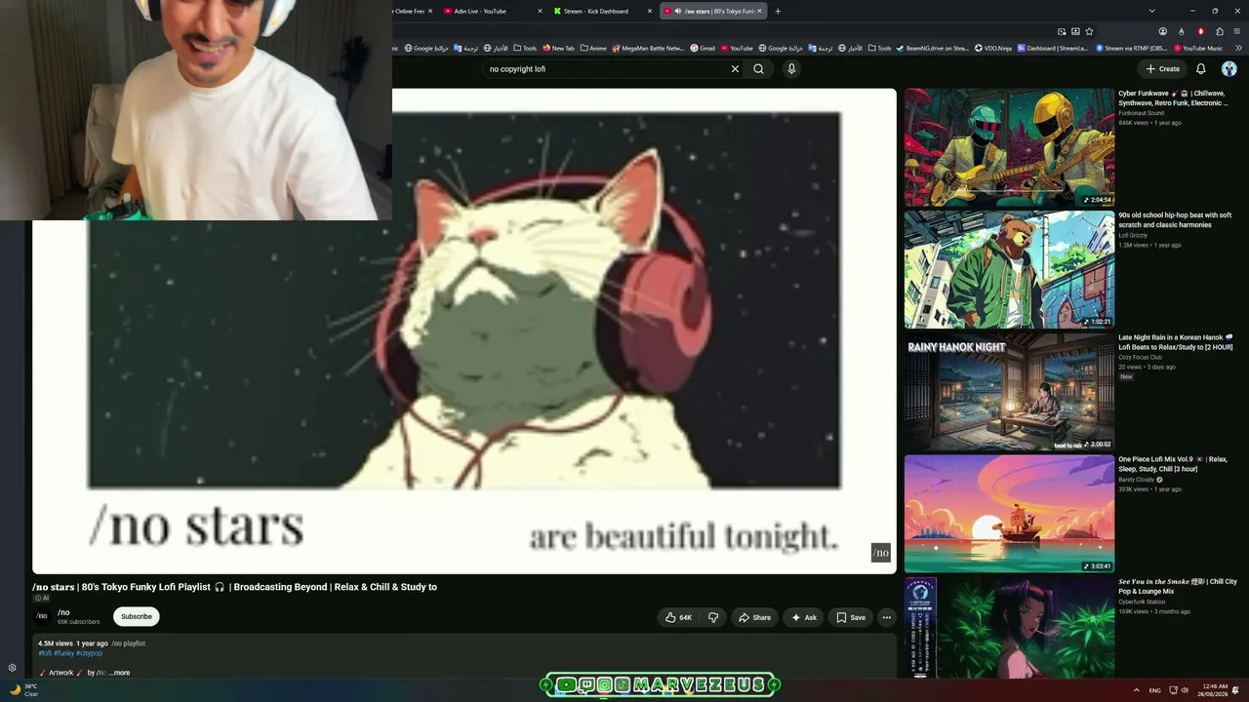The image size is (1249, 702).
Task: Open YouTube notifications bell
Action: coord(1201,69)
